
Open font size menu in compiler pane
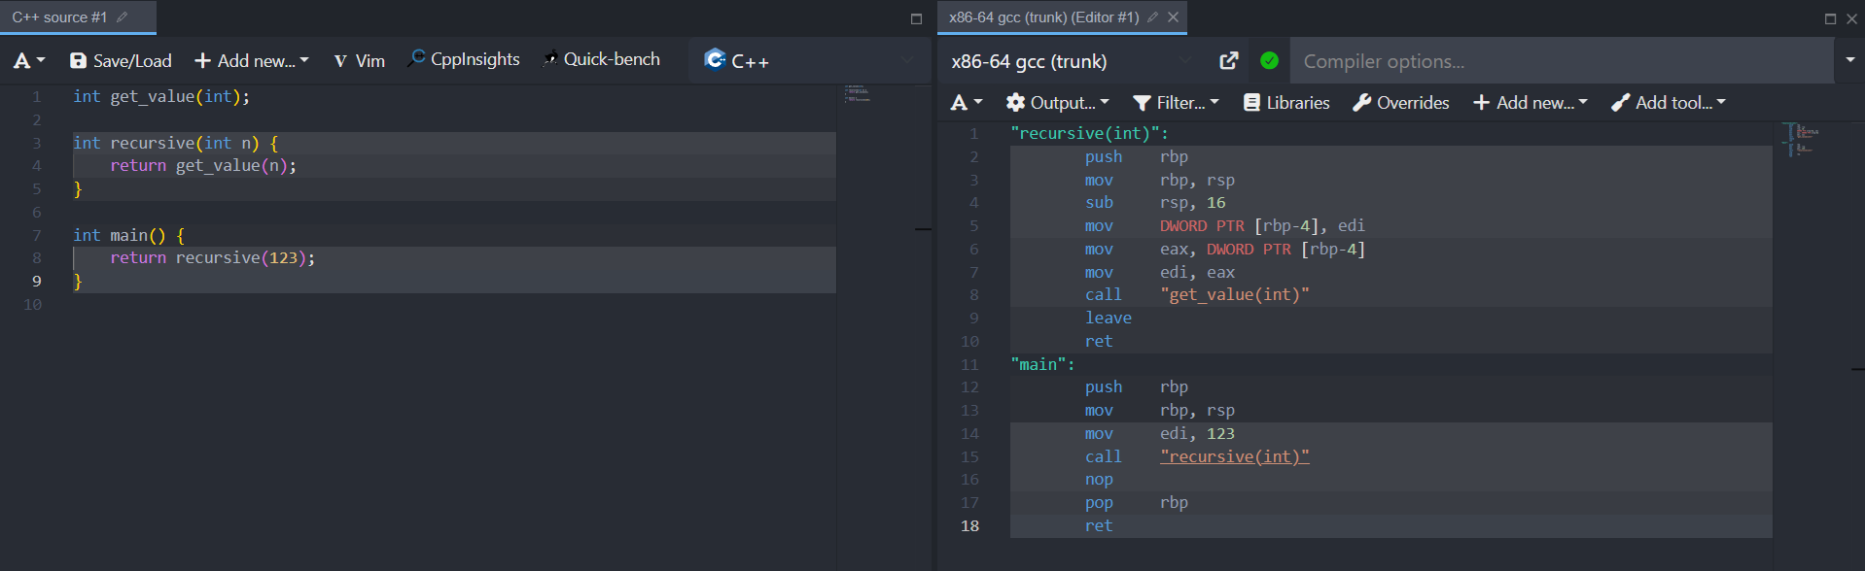pyautogui.click(x=967, y=103)
